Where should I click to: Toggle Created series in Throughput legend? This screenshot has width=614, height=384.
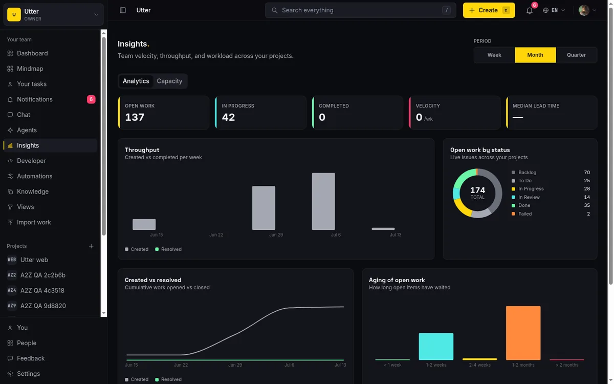point(137,249)
